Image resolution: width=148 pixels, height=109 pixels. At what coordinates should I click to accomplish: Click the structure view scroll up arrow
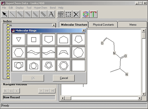[x=144, y=31]
